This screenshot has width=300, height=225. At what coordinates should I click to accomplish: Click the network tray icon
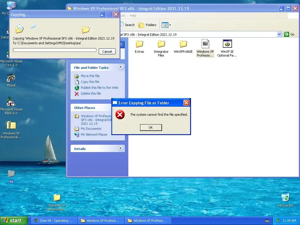(278, 221)
